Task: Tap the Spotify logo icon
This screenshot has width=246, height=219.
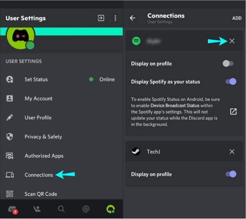Action: click(x=136, y=41)
